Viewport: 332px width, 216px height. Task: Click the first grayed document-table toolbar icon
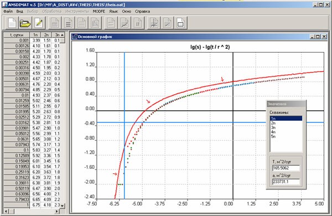tap(55, 23)
